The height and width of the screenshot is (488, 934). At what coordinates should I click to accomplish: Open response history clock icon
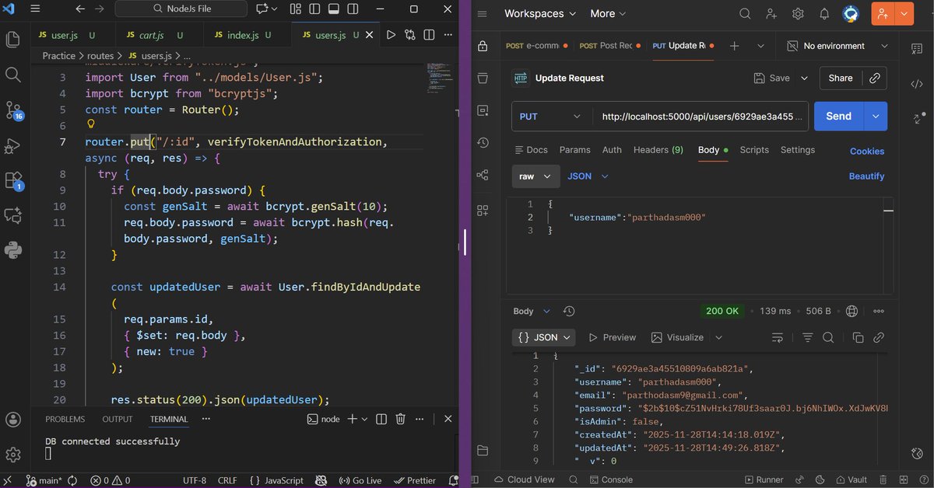(x=569, y=311)
